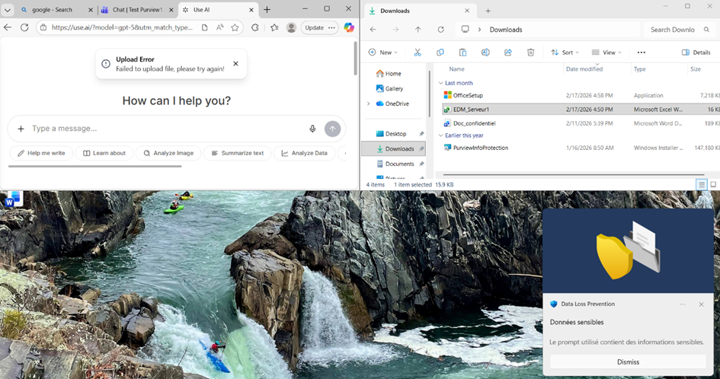Refresh the Downloads folder view

(x=440, y=30)
